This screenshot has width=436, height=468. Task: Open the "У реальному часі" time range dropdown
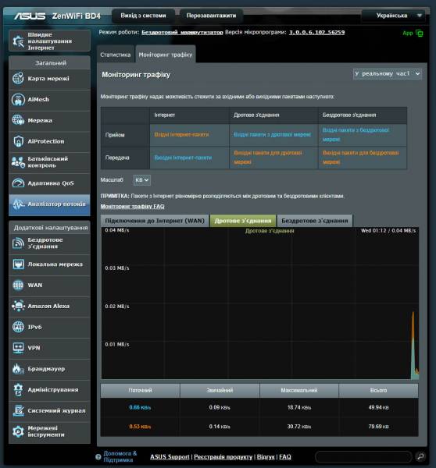[388, 74]
